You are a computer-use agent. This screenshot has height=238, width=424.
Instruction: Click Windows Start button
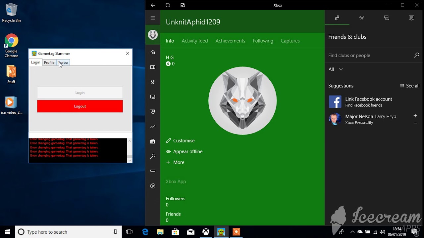[x=7, y=232]
